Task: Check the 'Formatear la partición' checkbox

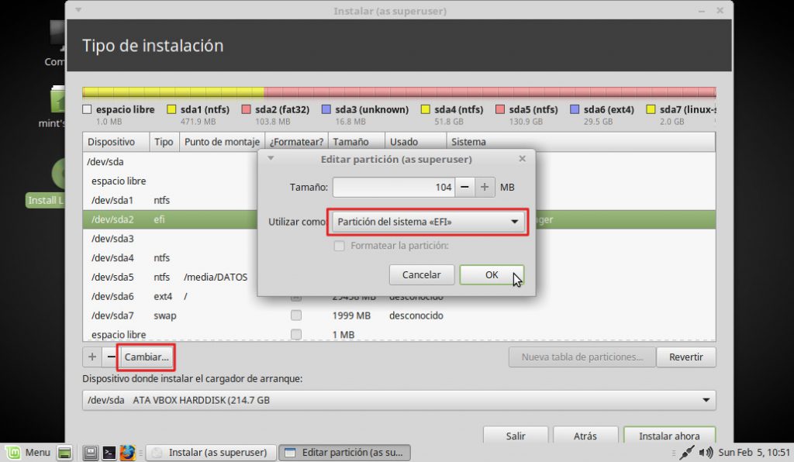Action: coord(338,247)
